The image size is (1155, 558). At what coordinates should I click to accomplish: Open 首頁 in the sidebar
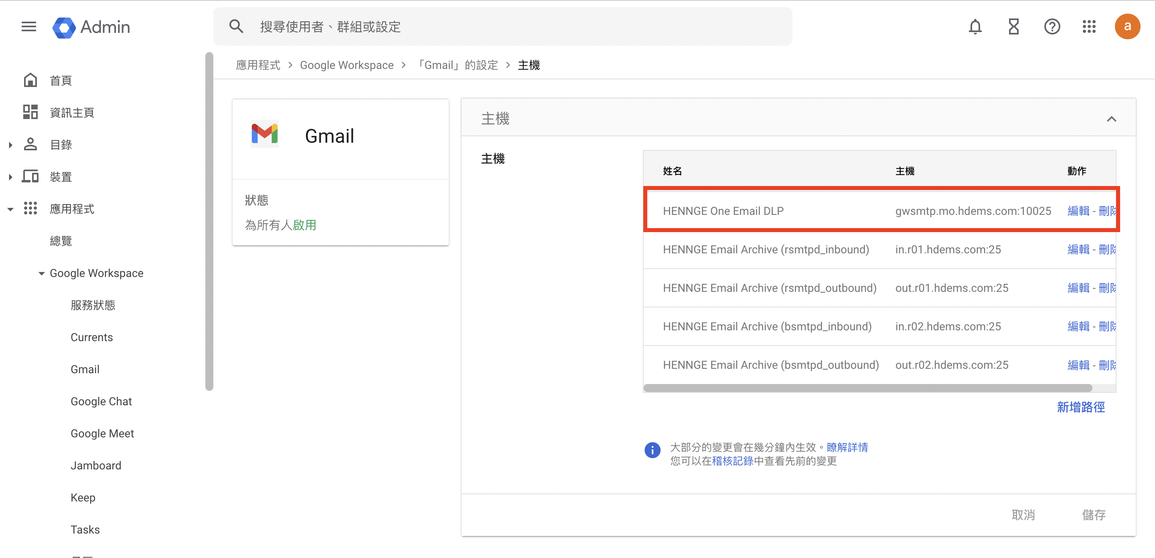[x=61, y=81]
